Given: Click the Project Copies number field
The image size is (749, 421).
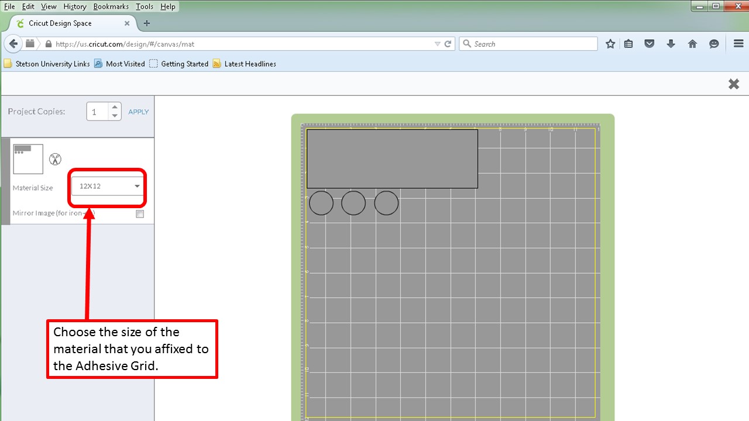Looking at the screenshot, I should tap(97, 112).
